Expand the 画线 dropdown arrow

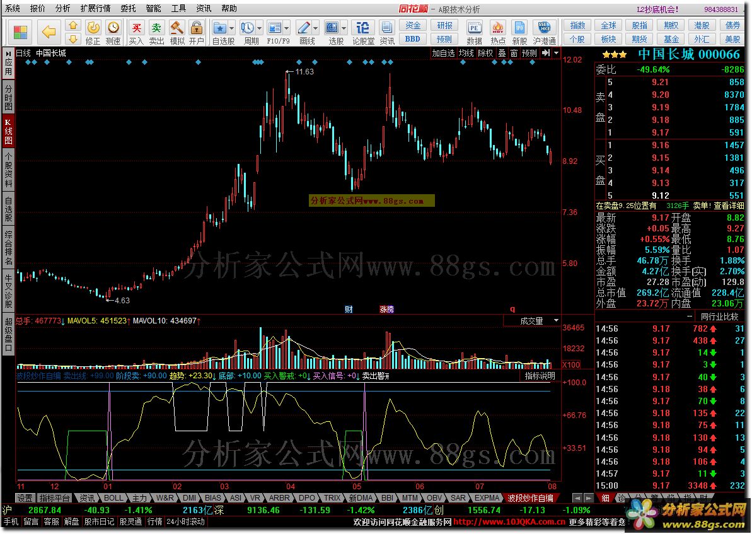(316, 28)
